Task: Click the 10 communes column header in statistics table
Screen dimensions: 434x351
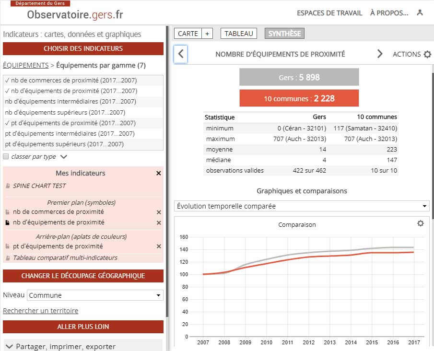Action: click(377, 117)
